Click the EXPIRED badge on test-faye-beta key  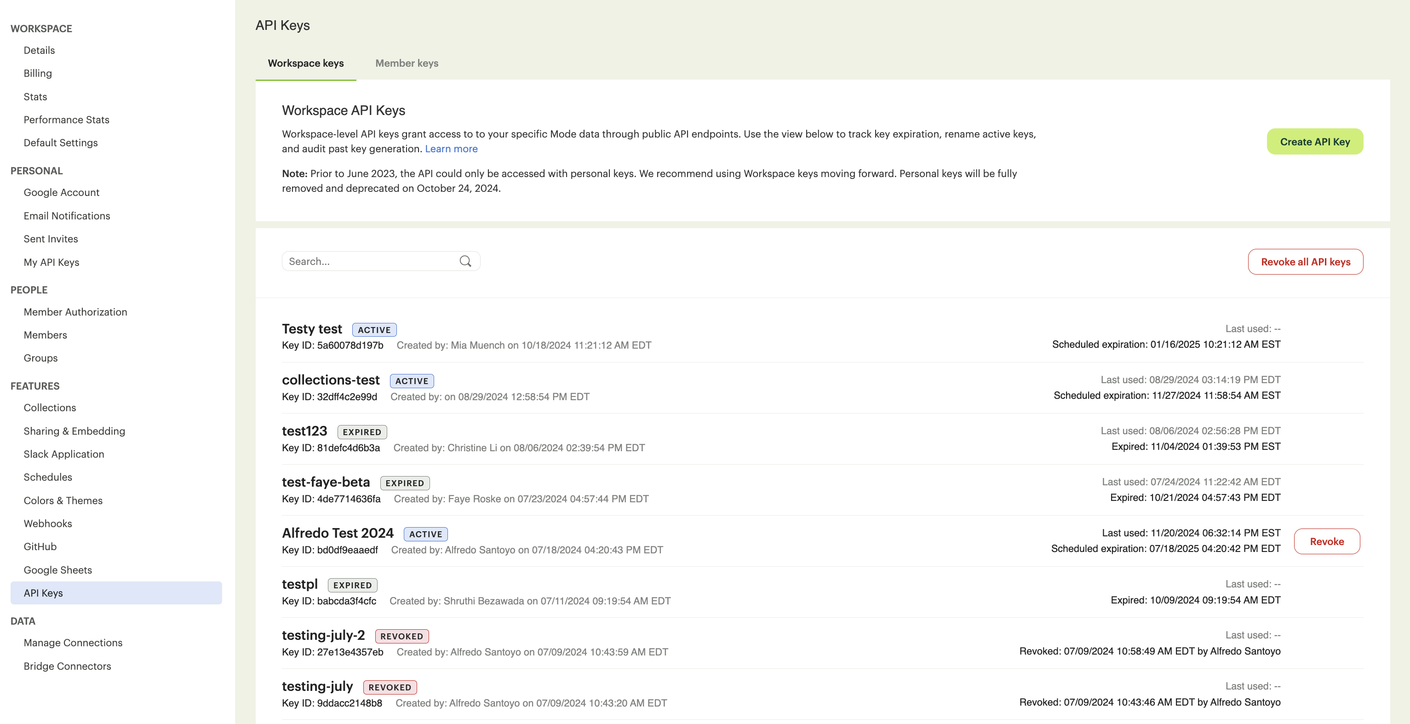click(x=404, y=482)
